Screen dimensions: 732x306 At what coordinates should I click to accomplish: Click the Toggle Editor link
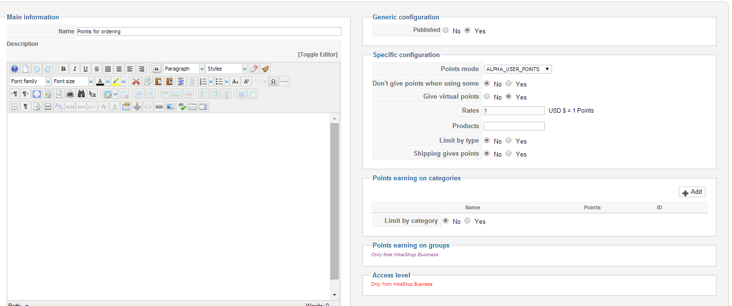[x=317, y=55]
